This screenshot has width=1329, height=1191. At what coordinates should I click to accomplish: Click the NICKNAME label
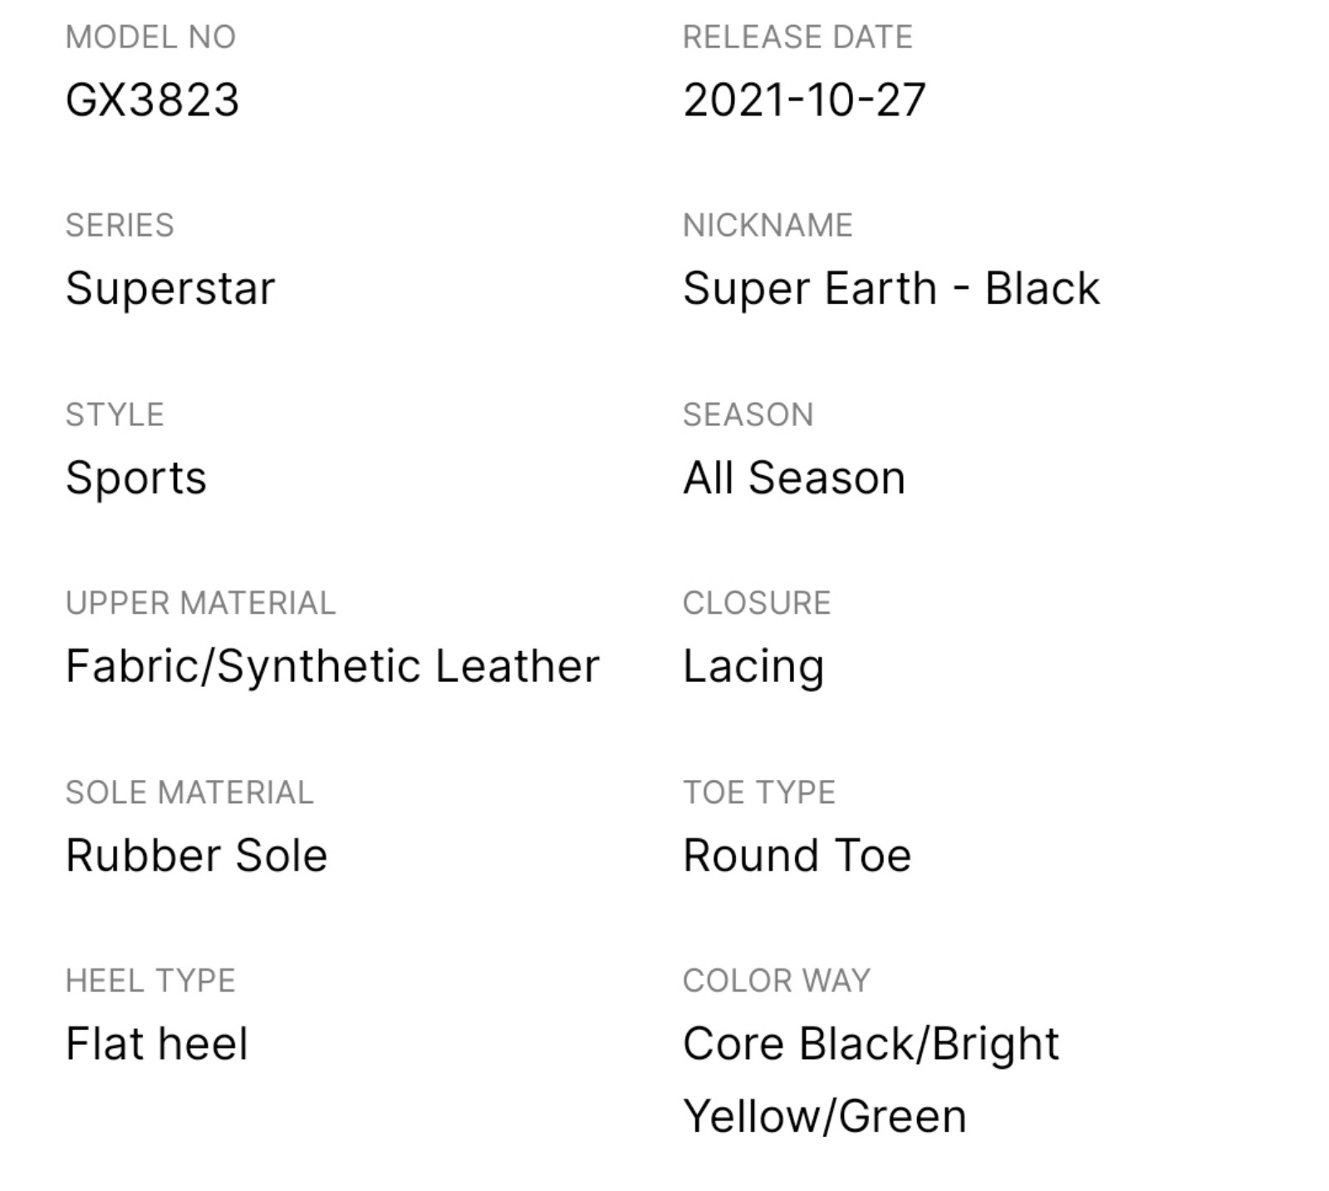coord(767,226)
